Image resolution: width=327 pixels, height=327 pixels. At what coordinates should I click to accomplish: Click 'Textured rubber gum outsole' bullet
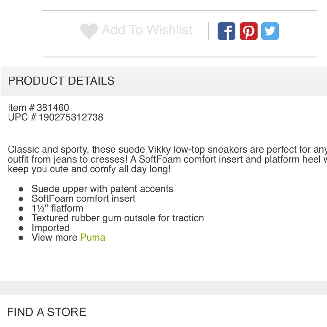118,218
